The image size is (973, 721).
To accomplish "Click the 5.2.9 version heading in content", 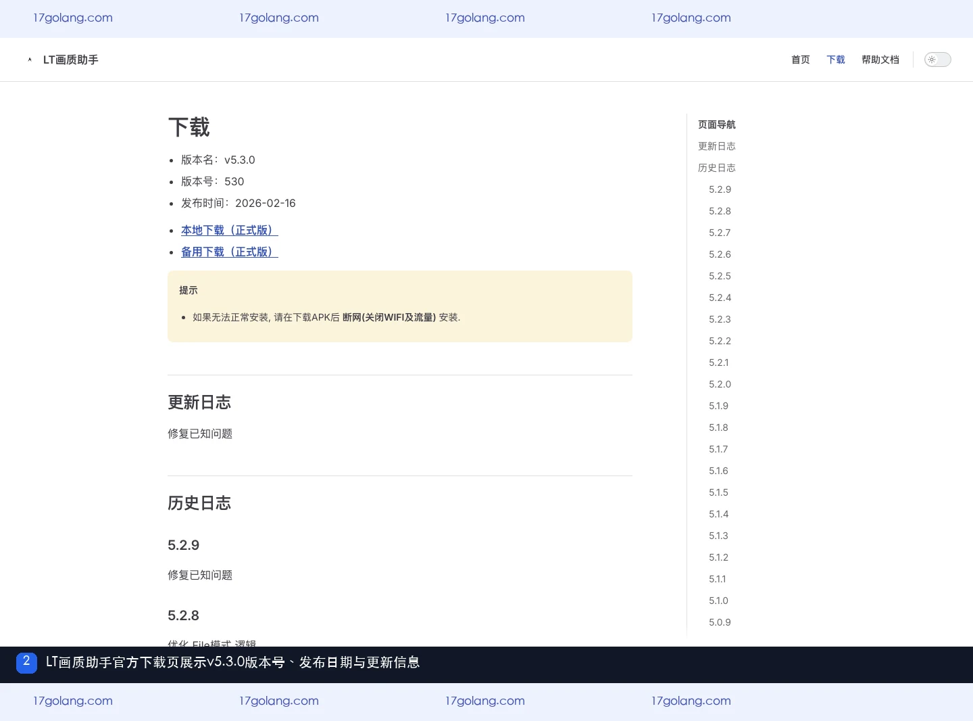I will (184, 545).
